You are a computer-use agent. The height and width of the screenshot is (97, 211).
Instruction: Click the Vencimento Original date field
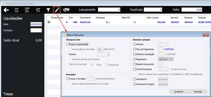coord(163,84)
